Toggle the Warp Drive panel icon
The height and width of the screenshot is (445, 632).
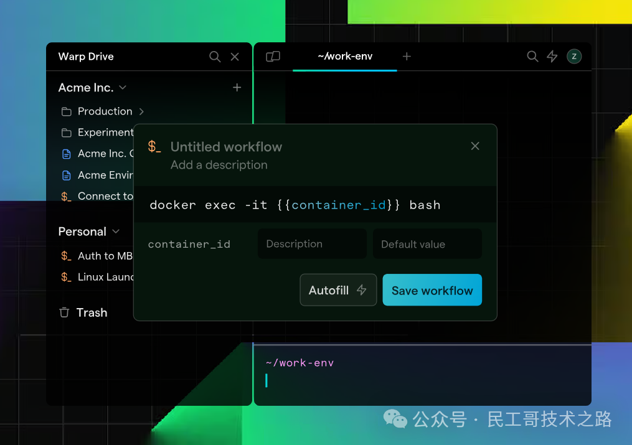[273, 57]
